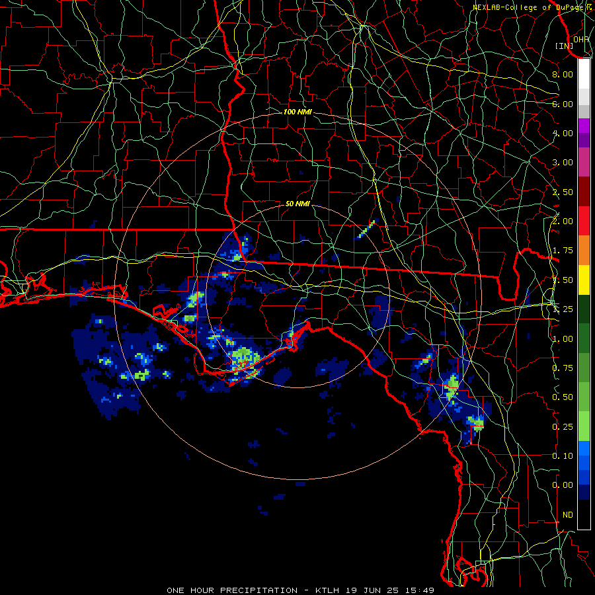This screenshot has height=595, width=595.
Task: Click the 100 NMI range ring label
Action: click(x=297, y=112)
